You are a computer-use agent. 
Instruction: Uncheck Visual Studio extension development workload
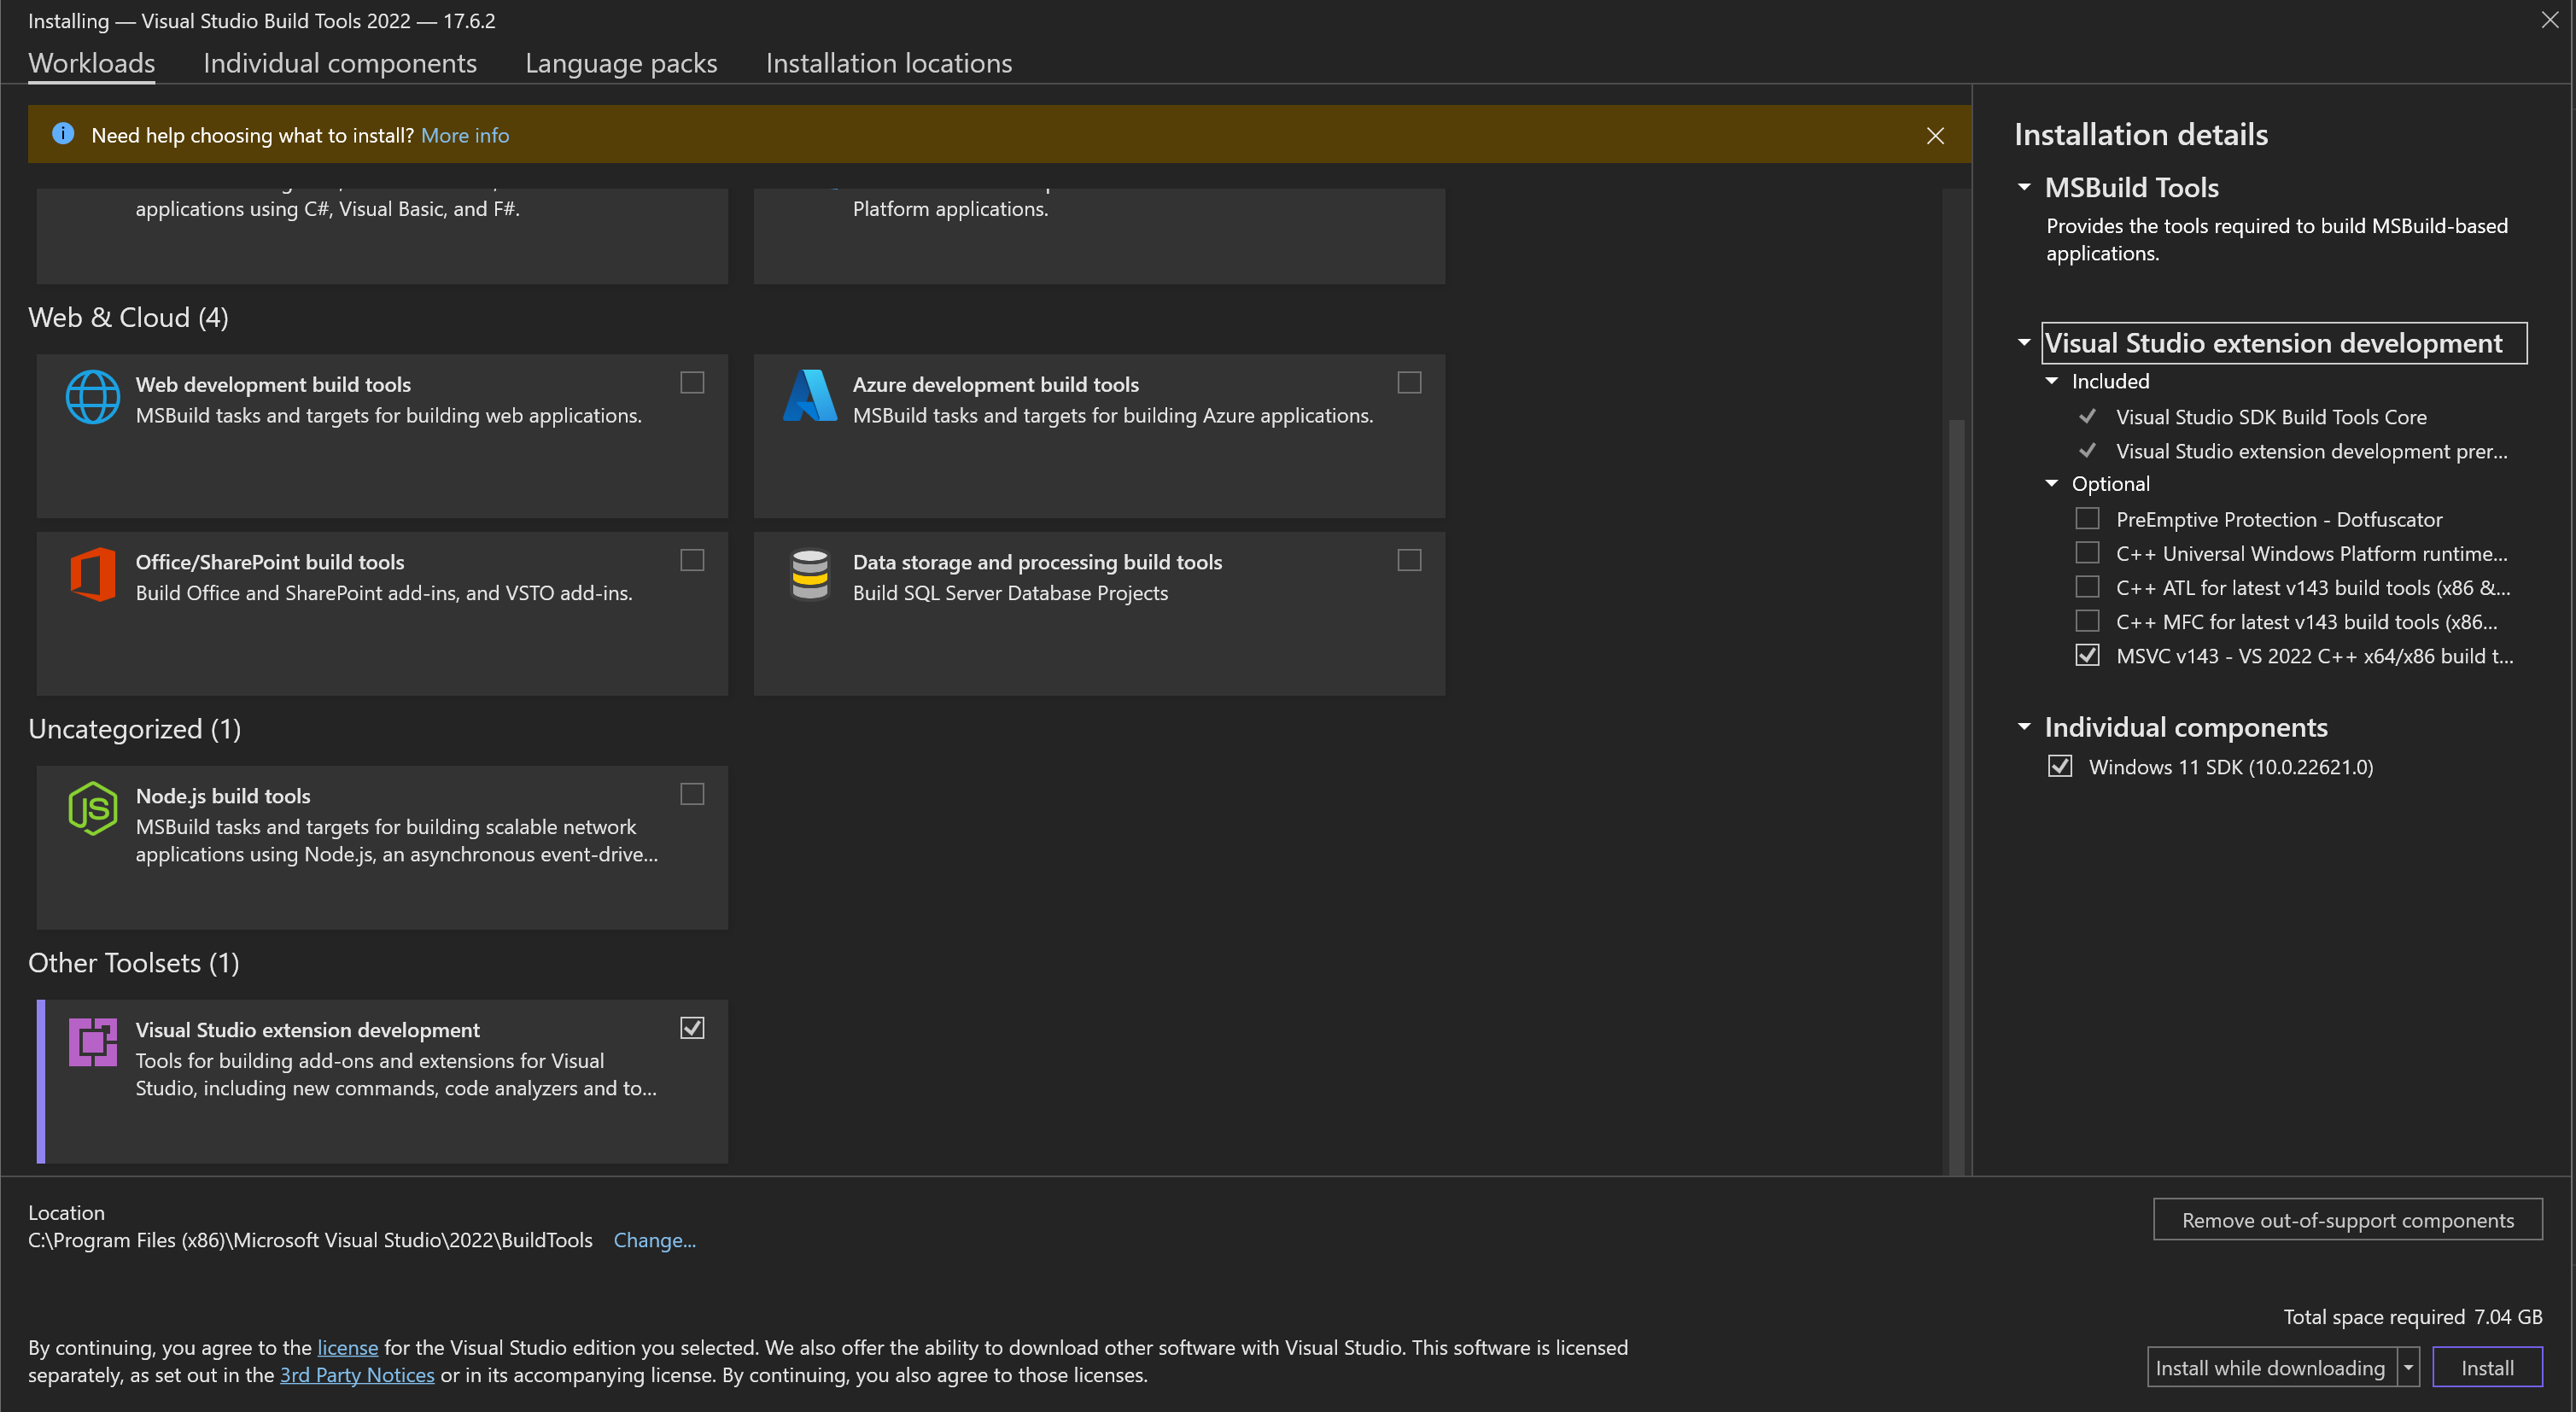click(x=692, y=1028)
